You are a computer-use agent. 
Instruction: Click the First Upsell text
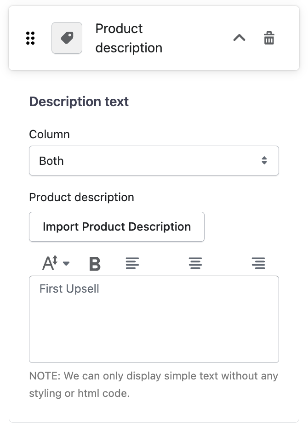coord(69,289)
